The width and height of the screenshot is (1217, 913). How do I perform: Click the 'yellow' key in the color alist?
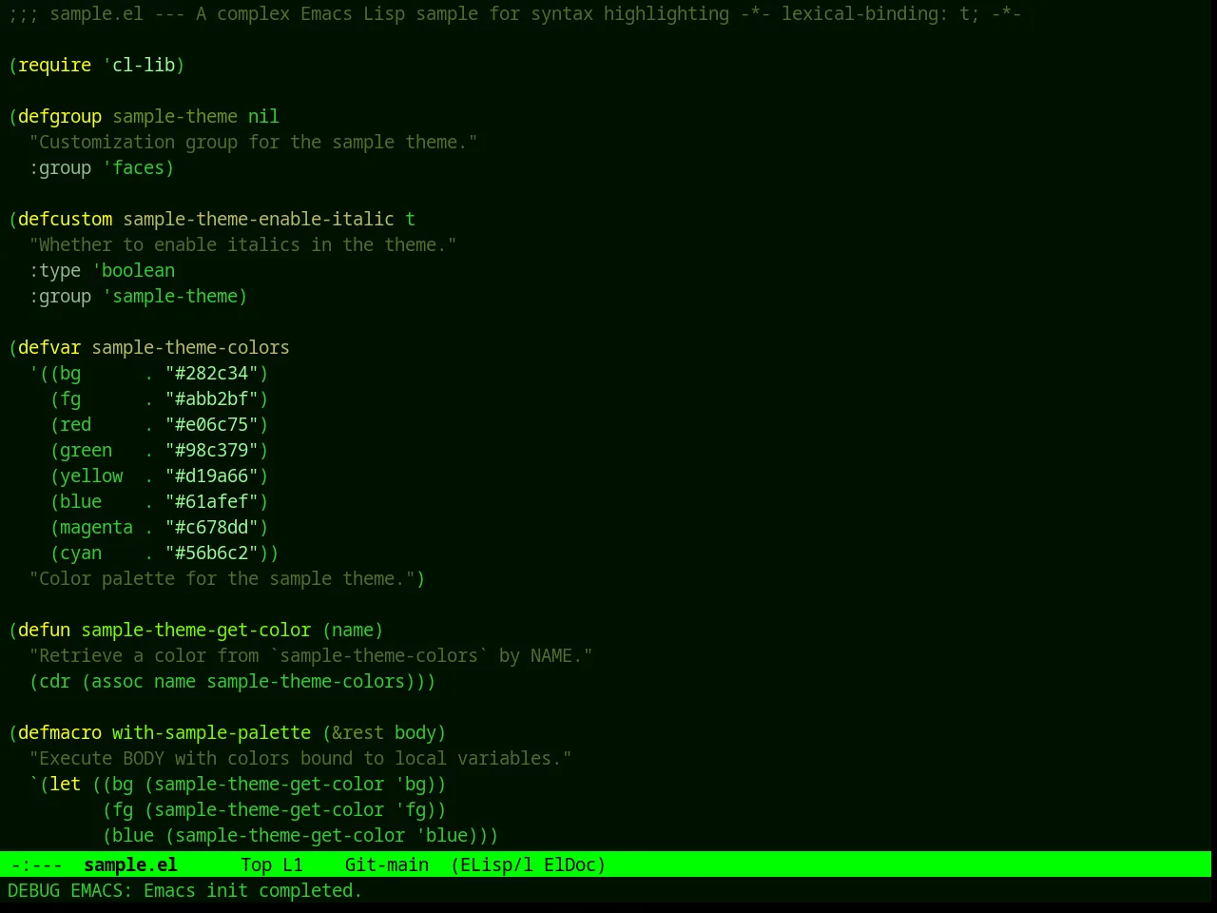click(91, 476)
